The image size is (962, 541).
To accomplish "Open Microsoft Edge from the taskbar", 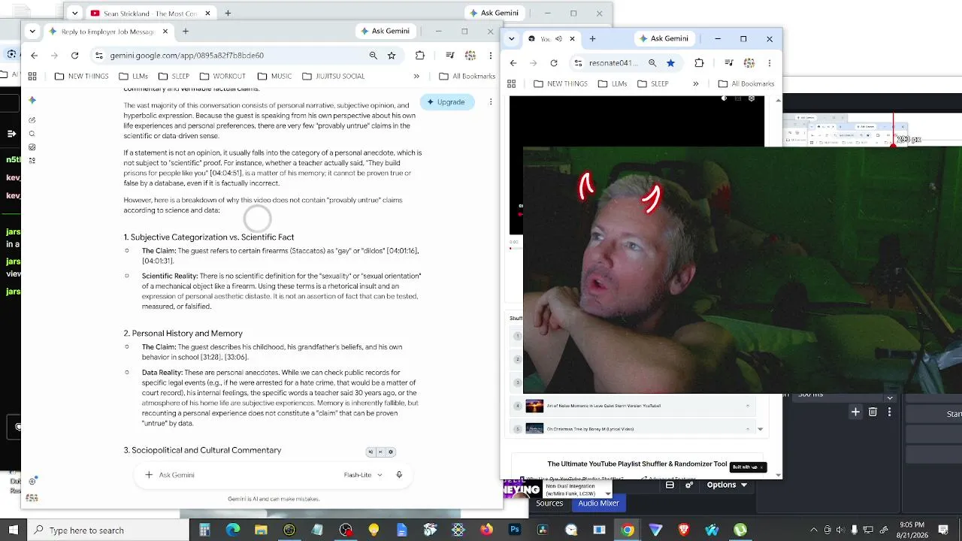I will pos(233,530).
